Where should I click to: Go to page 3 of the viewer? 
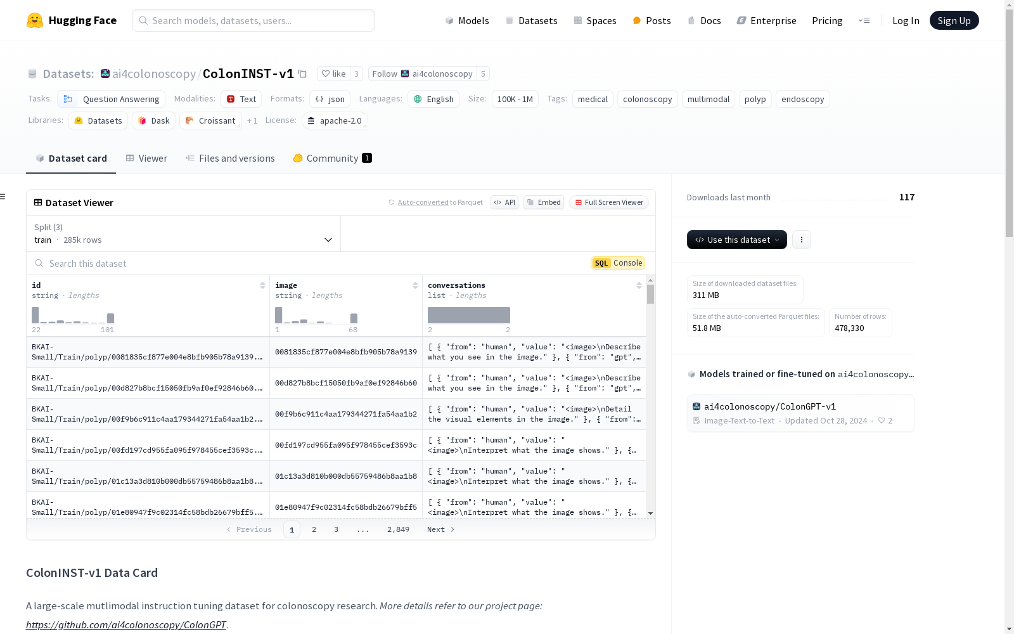[336, 529]
